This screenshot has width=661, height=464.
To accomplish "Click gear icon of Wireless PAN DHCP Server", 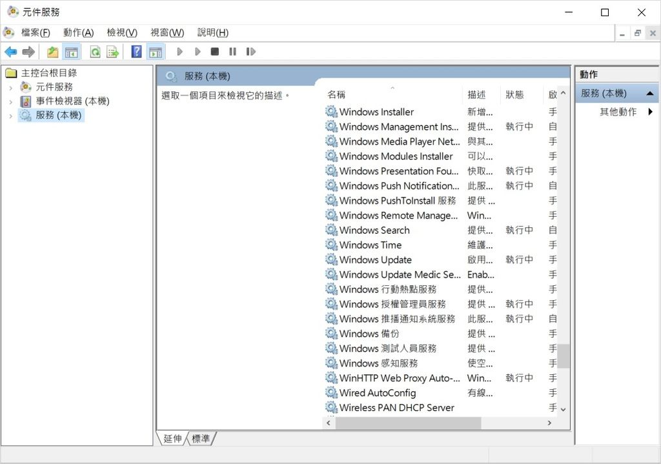I will pos(332,407).
